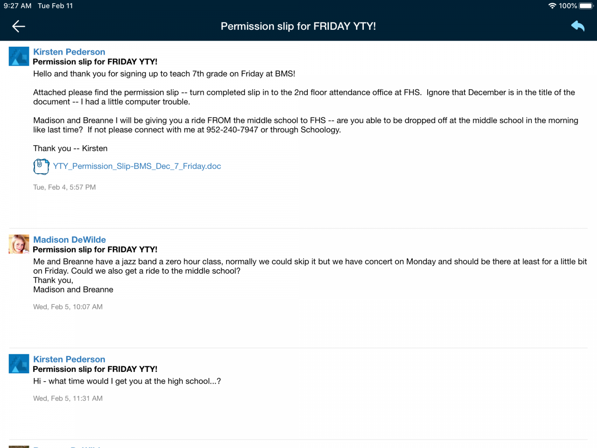
Task: Open Kirsten Pederson's avatar on the Feb 4 message
Action: pyautogui.click(x=19, y=56)
